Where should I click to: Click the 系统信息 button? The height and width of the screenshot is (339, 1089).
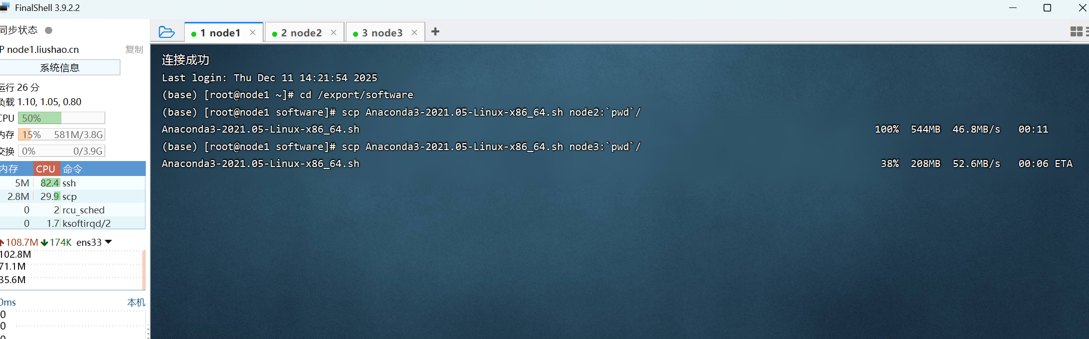point(60,67)
